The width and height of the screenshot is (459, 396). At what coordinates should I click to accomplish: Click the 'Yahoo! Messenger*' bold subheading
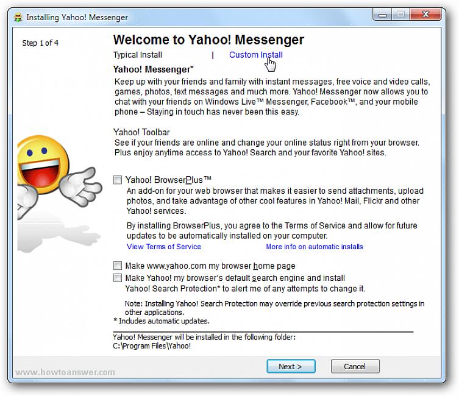tap(153, 69)
